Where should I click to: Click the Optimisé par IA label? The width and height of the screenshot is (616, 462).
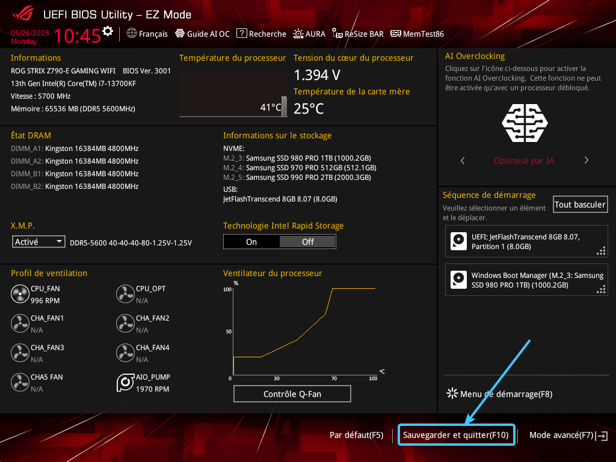(x=524, y=161)
